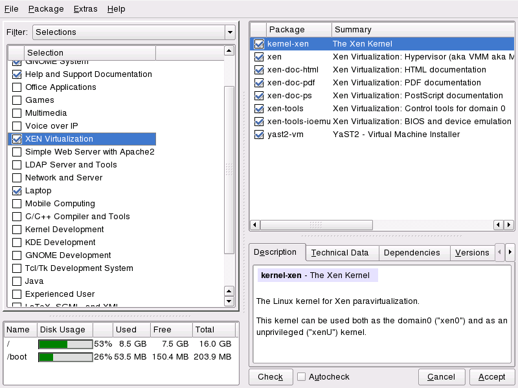Click the Accept button
This screenshot has width=518, height=388.
pyautogui.click(x=492, y=377)
